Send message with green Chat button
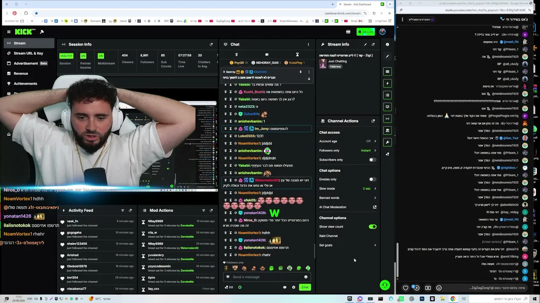Viewport: 540px width, 303px height. pyautogui.click(x=305, y=287)
